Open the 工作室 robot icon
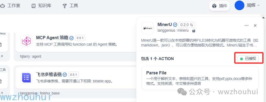This screenshot has height=102, width=266. click(x=2, y=6)
